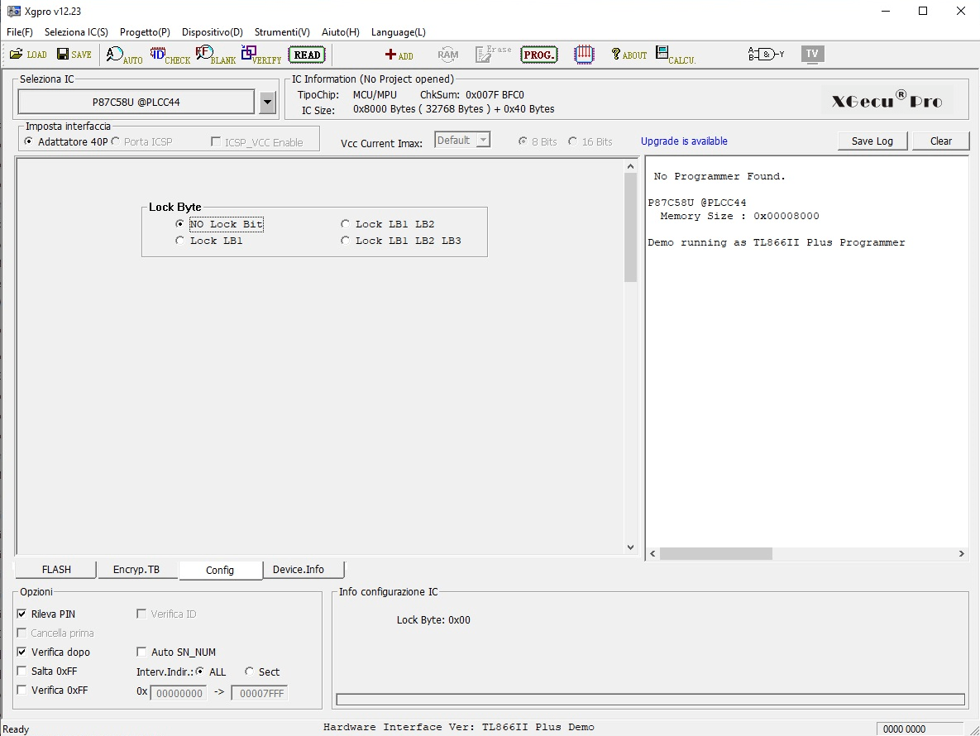
Task: Enable Auto SN_NUM checkbox
Action: (176, 652)
